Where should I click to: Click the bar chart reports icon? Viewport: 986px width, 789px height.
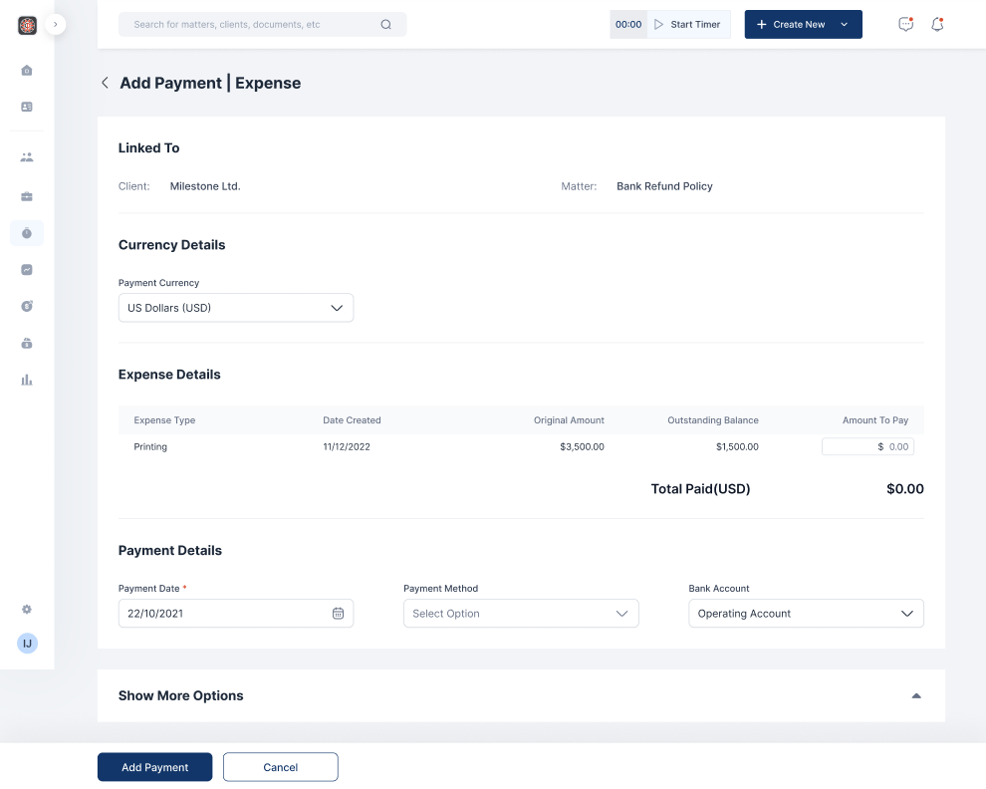[x=27, y=380]
